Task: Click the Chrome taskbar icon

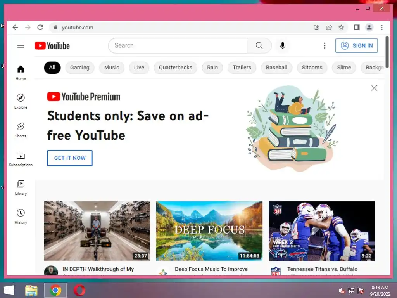Action: pyautogui.click(x=55, y=290)
